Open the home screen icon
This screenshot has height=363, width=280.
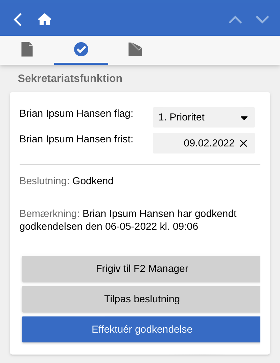pyautogui.click(x=45, y=20)
